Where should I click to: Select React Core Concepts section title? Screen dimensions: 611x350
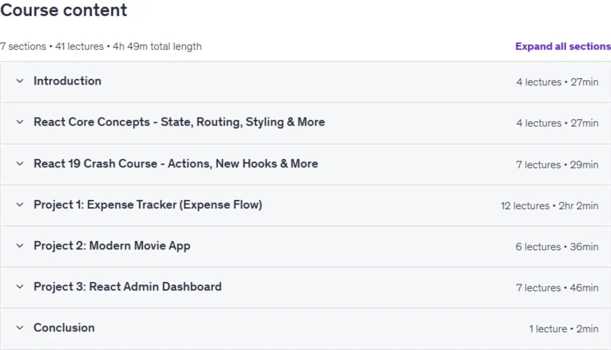[x=179, y=122]
